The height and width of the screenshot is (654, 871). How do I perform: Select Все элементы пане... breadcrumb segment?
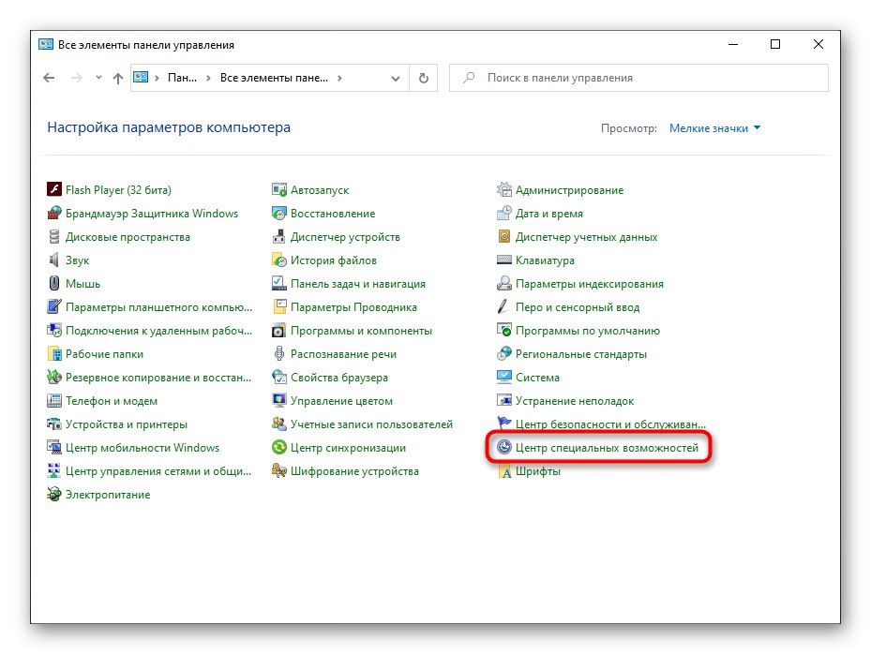(x=274, y=78)
